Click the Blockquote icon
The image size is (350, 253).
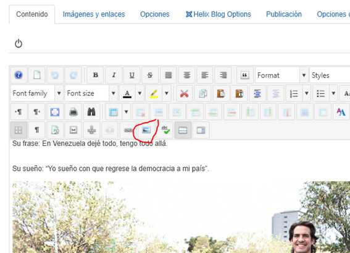pyautogui.click(x=244, y=75)
